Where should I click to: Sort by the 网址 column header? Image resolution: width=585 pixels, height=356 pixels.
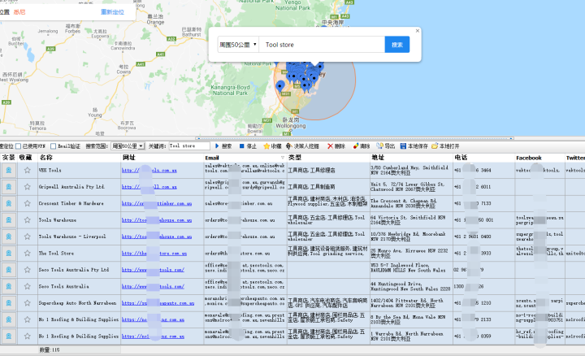click(x=162, y=158)
